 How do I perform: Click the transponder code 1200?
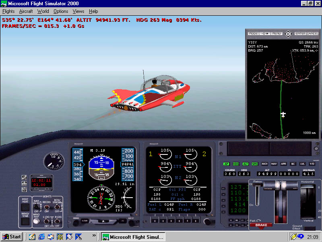[x=238, y=211]
